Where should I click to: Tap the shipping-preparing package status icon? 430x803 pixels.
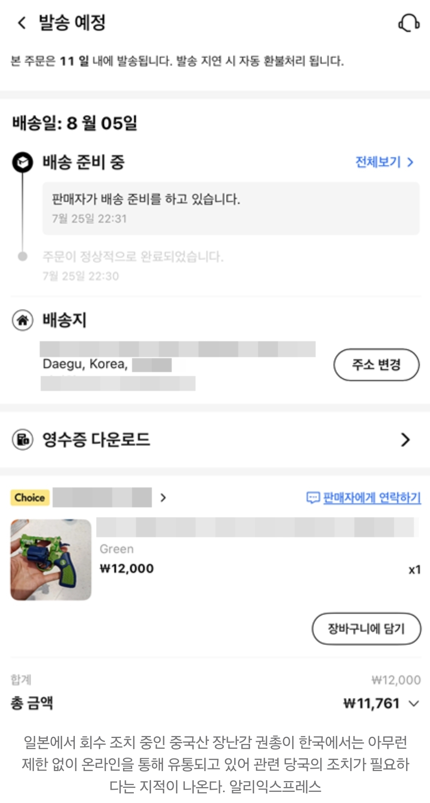click(x=22, y=162)
